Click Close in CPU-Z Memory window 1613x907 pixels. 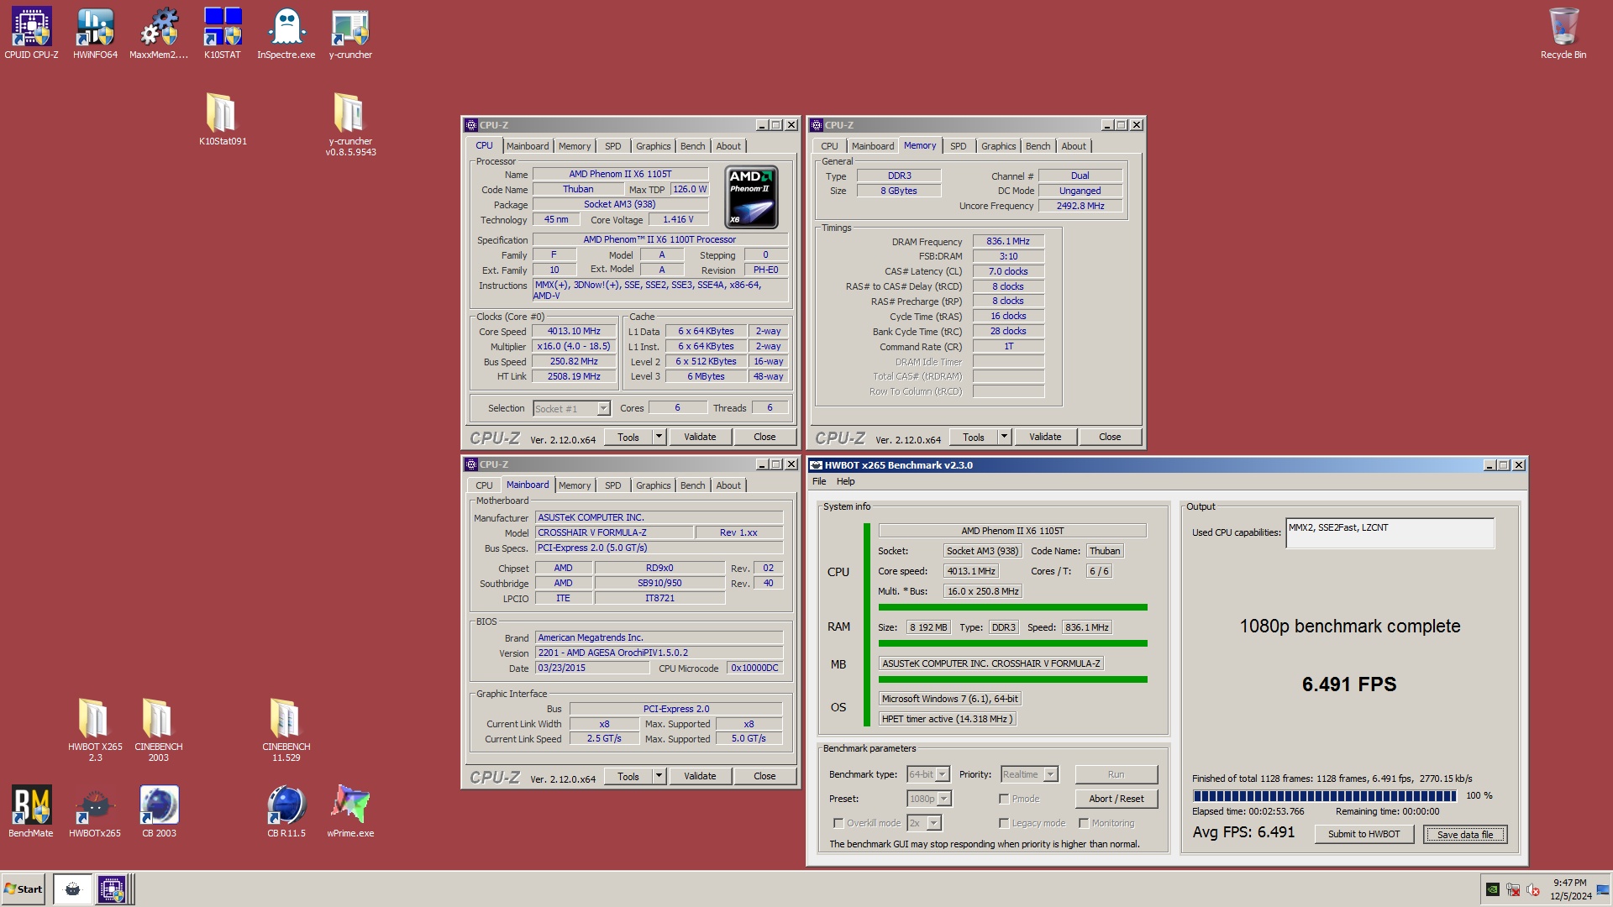click(x=1110, y=437)
